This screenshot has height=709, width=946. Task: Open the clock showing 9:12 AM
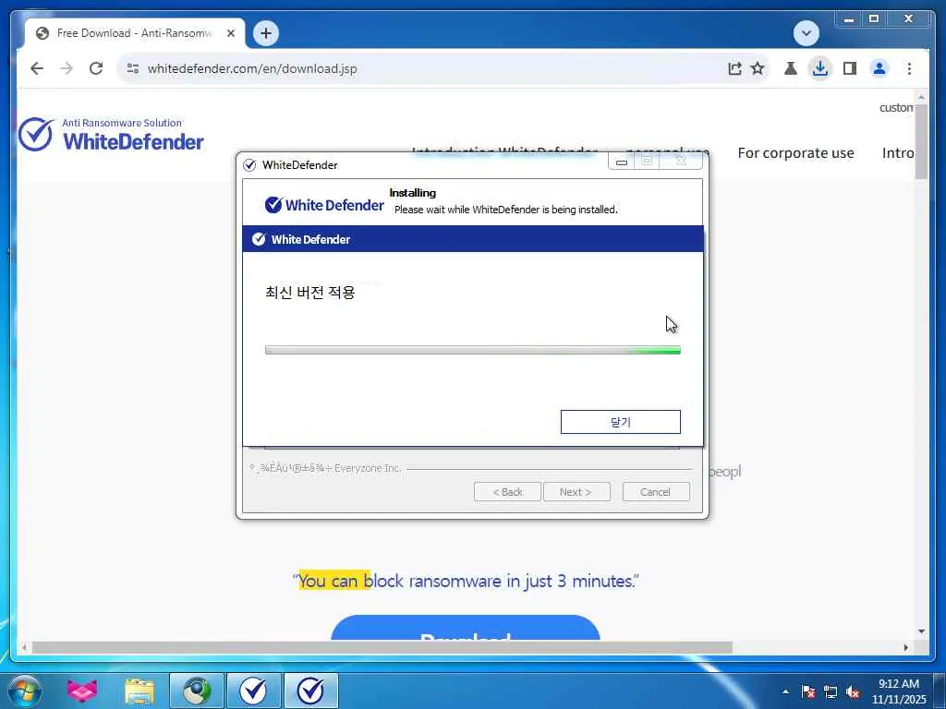(x=899, y=691)
